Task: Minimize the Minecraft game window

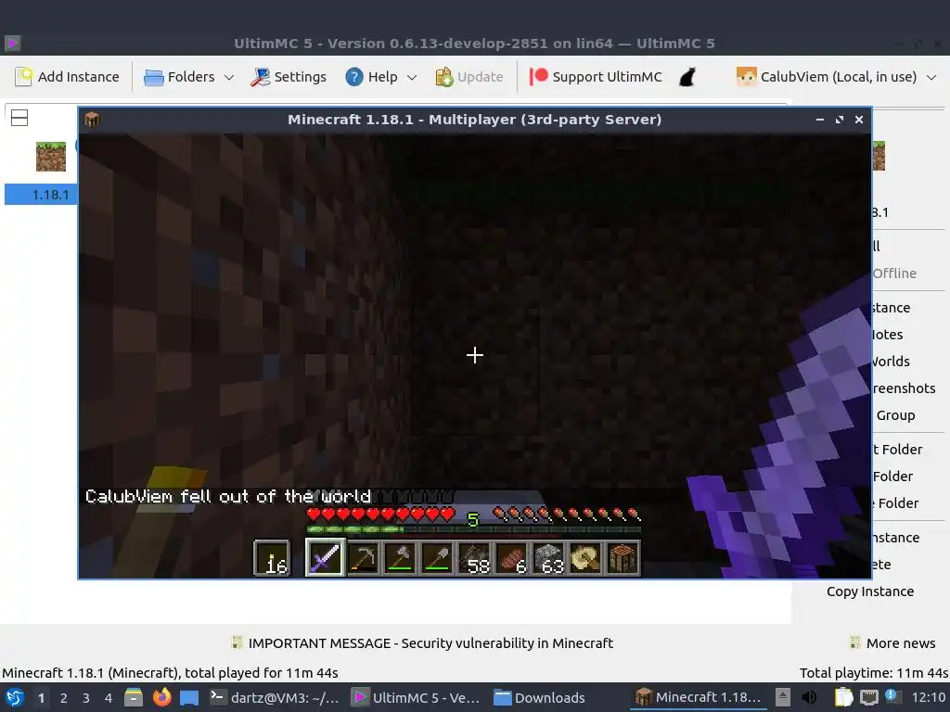Action: tap(819, 120)
